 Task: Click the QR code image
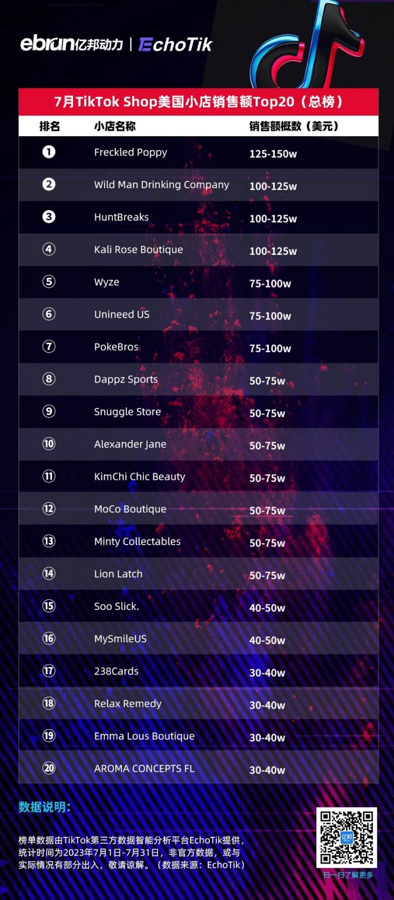pyautogui.click(x=347, y=837)
